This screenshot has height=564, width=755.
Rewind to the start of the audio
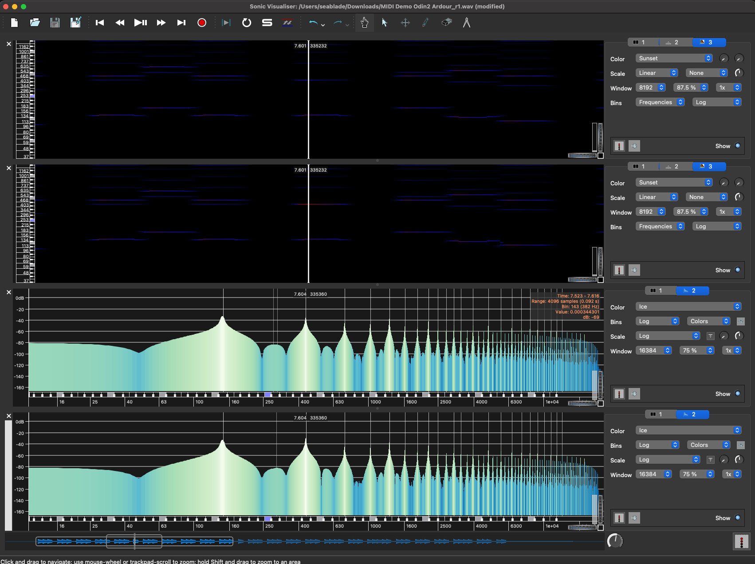point(100,23)
